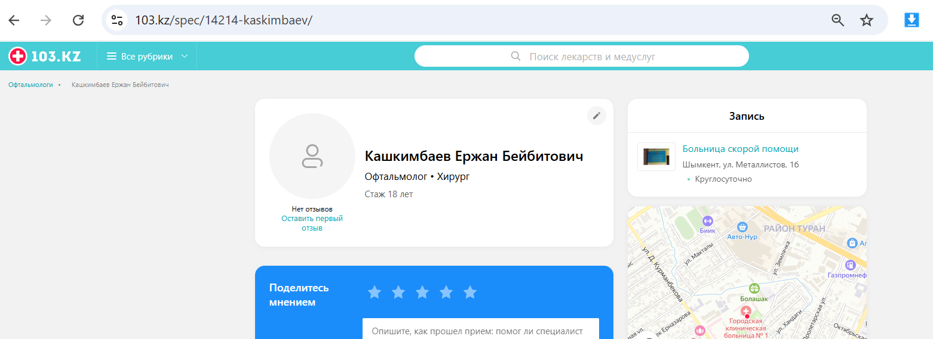Rate four stars in Поделитесь мнением
This screenshot has height=339, width=933.
click(x=446, y=292)
